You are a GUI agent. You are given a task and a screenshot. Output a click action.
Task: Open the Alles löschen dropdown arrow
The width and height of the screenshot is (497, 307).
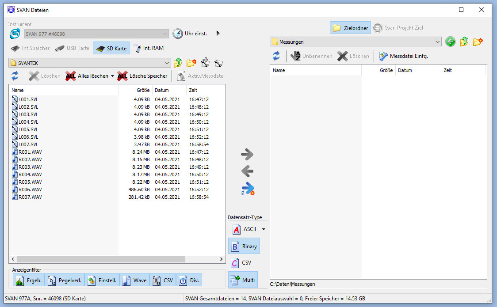point(112,76)
